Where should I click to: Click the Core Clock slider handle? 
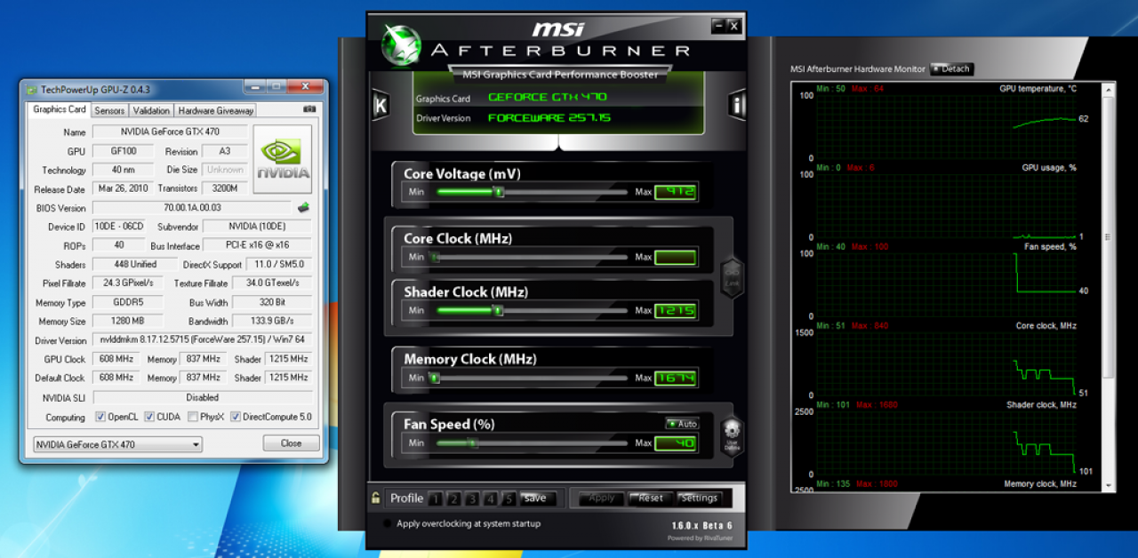click(x=435, y=258)
